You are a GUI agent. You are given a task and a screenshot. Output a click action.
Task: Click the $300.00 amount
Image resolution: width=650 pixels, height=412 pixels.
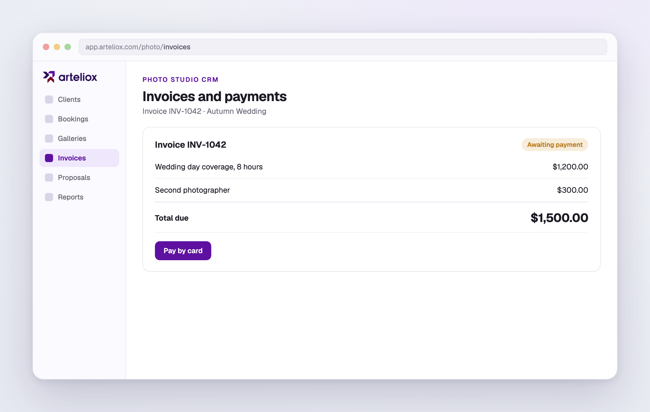point(573,190)
